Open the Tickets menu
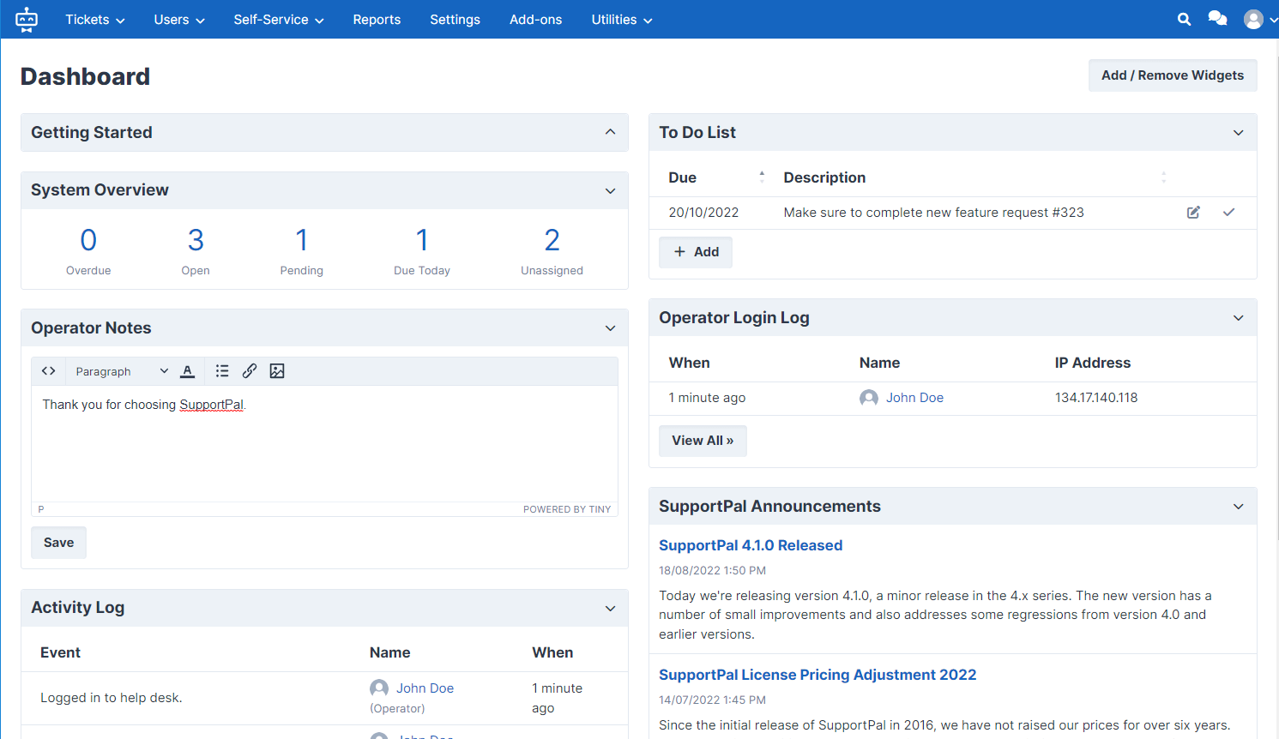This screenshot has height=739, width=1279. [x=95, y=19]
